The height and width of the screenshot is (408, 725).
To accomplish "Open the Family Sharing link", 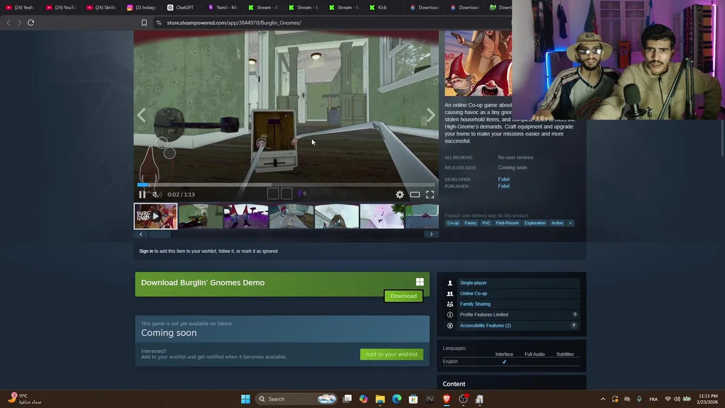I will [x=475, y=304].
